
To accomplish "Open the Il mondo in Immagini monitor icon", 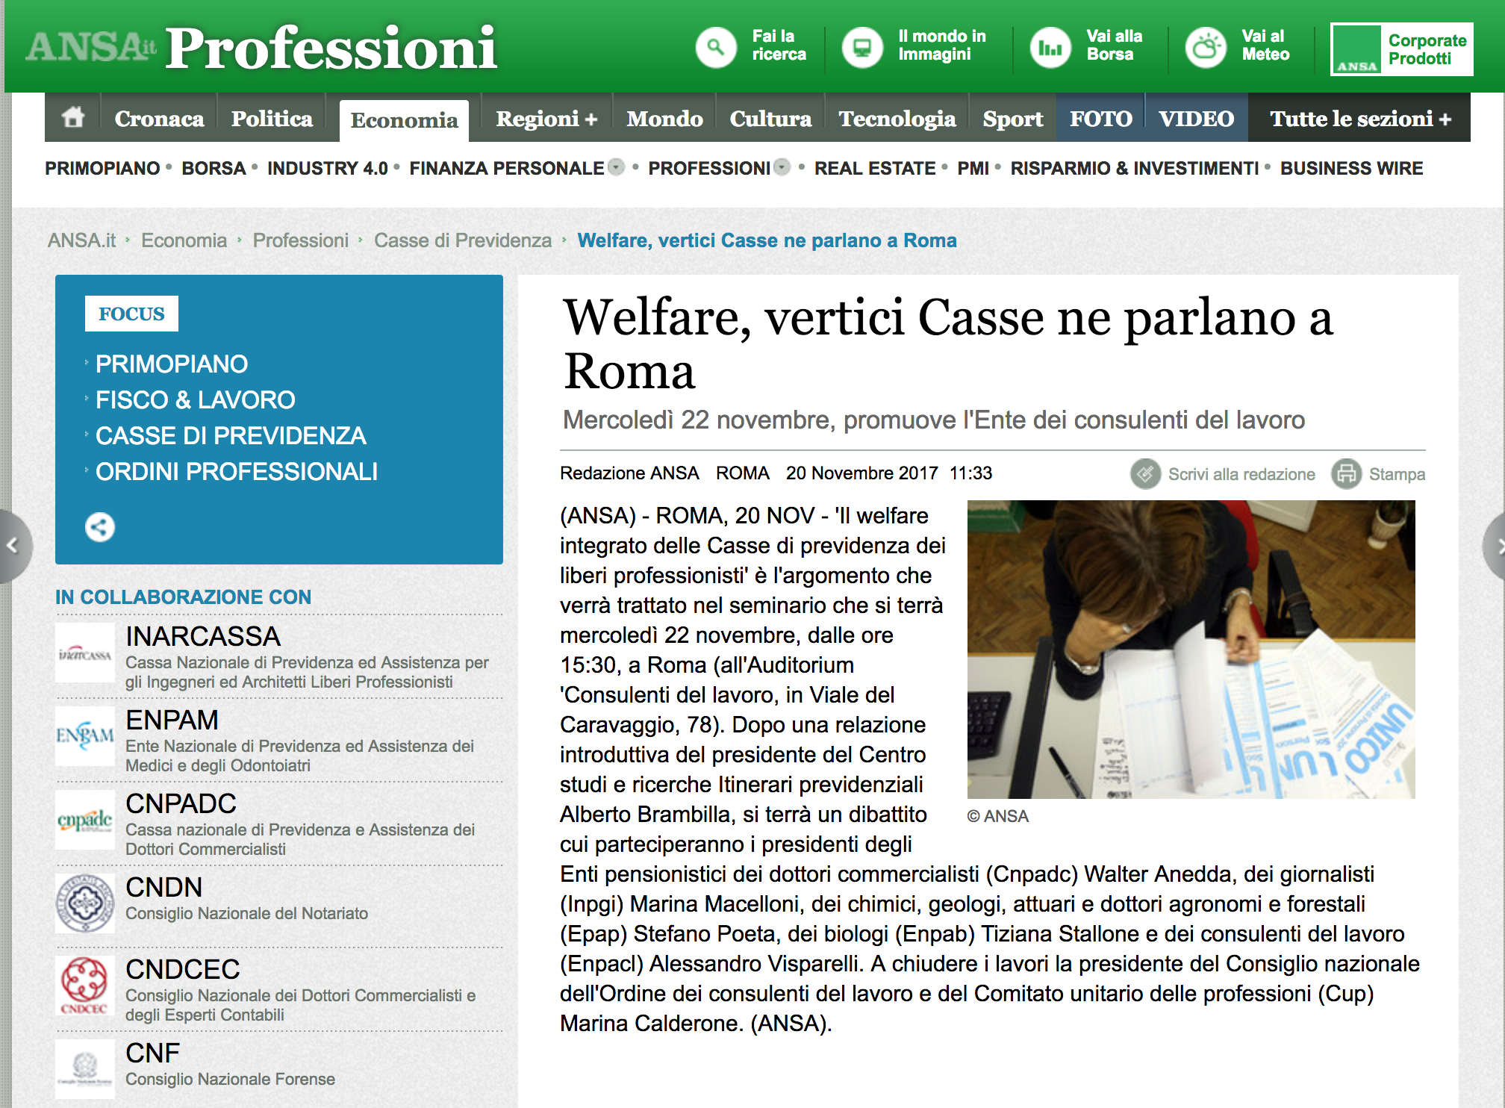I will click(x=862, y=48).
